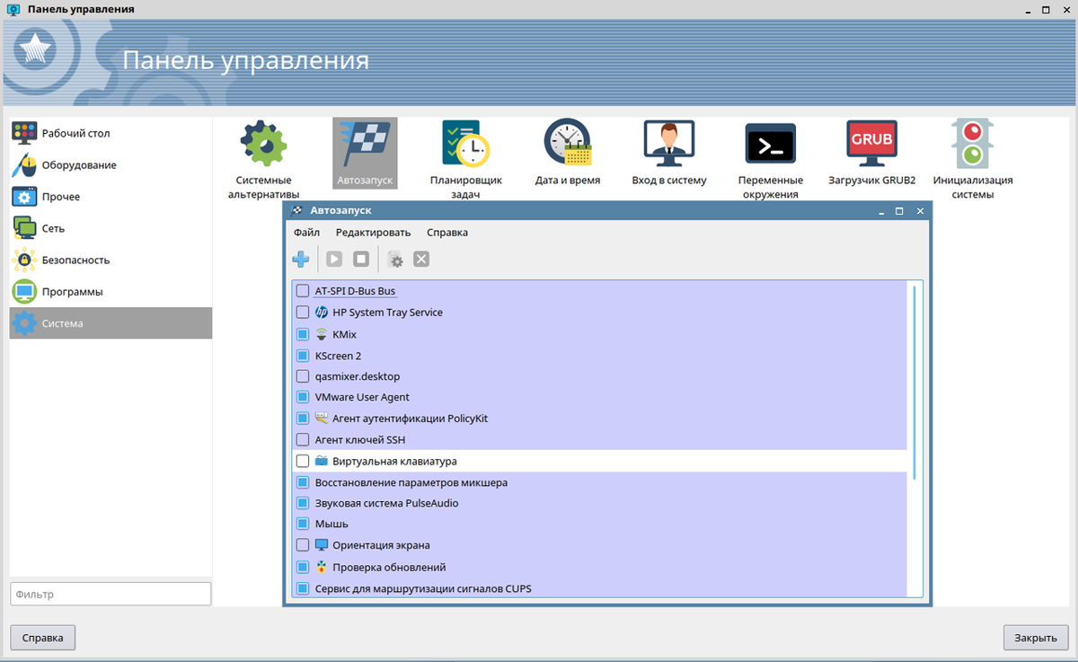
Task: Open the Дата и время tool
Action: click(x=567, y=144)
